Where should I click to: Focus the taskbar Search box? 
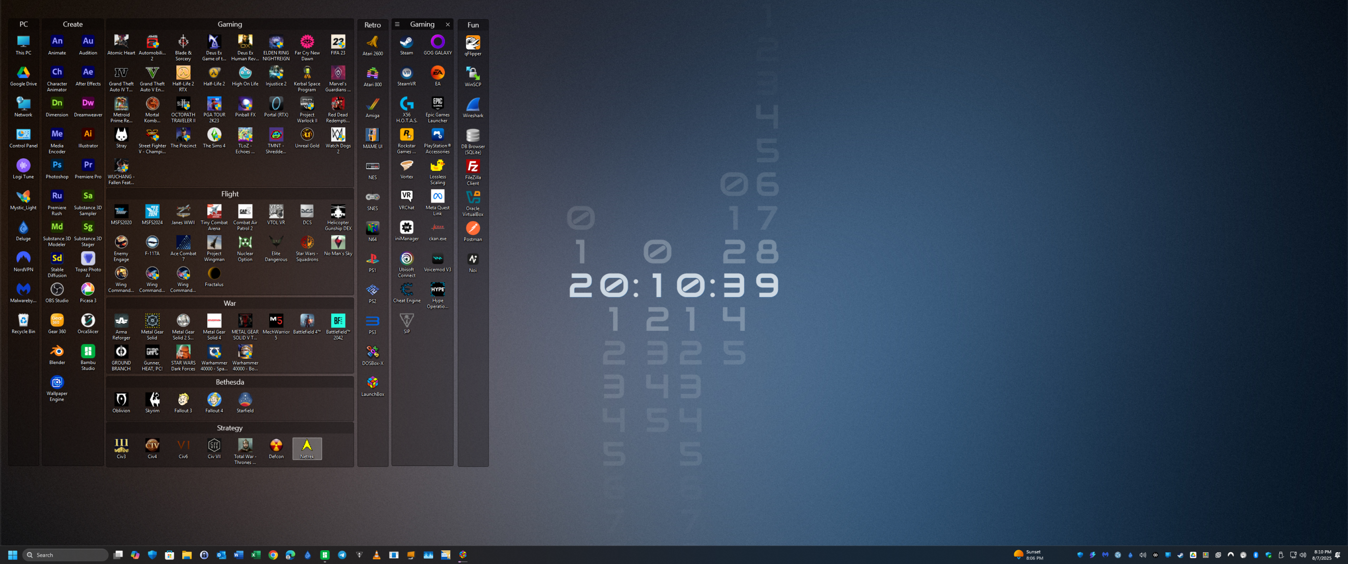[x=65, y=555]
